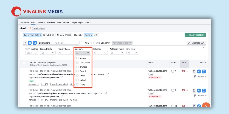Go to the Overview tab
Screen dimensions: 229x114
(24, 23)
